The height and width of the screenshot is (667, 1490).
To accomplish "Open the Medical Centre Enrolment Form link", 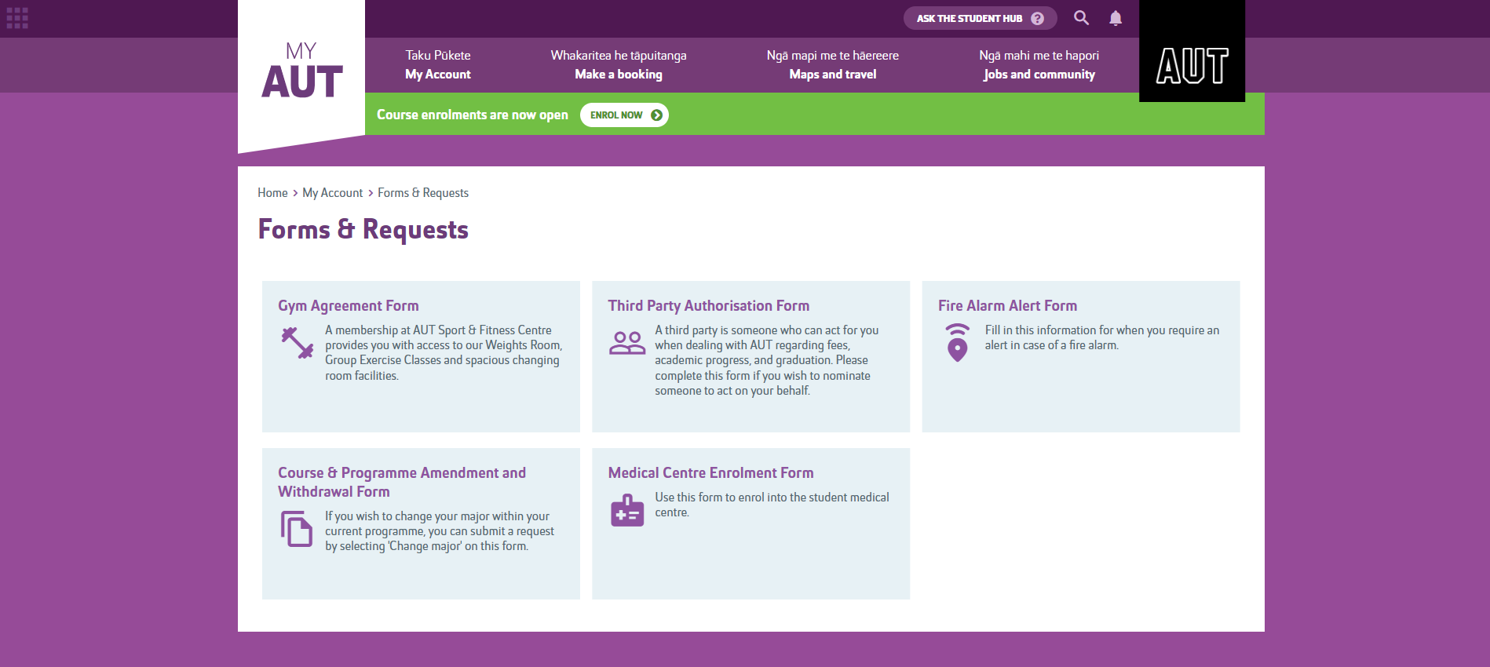I will pos(710,473).
